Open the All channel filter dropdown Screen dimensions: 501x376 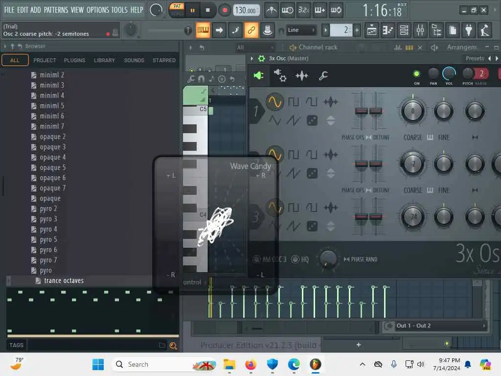click(254, 47)
